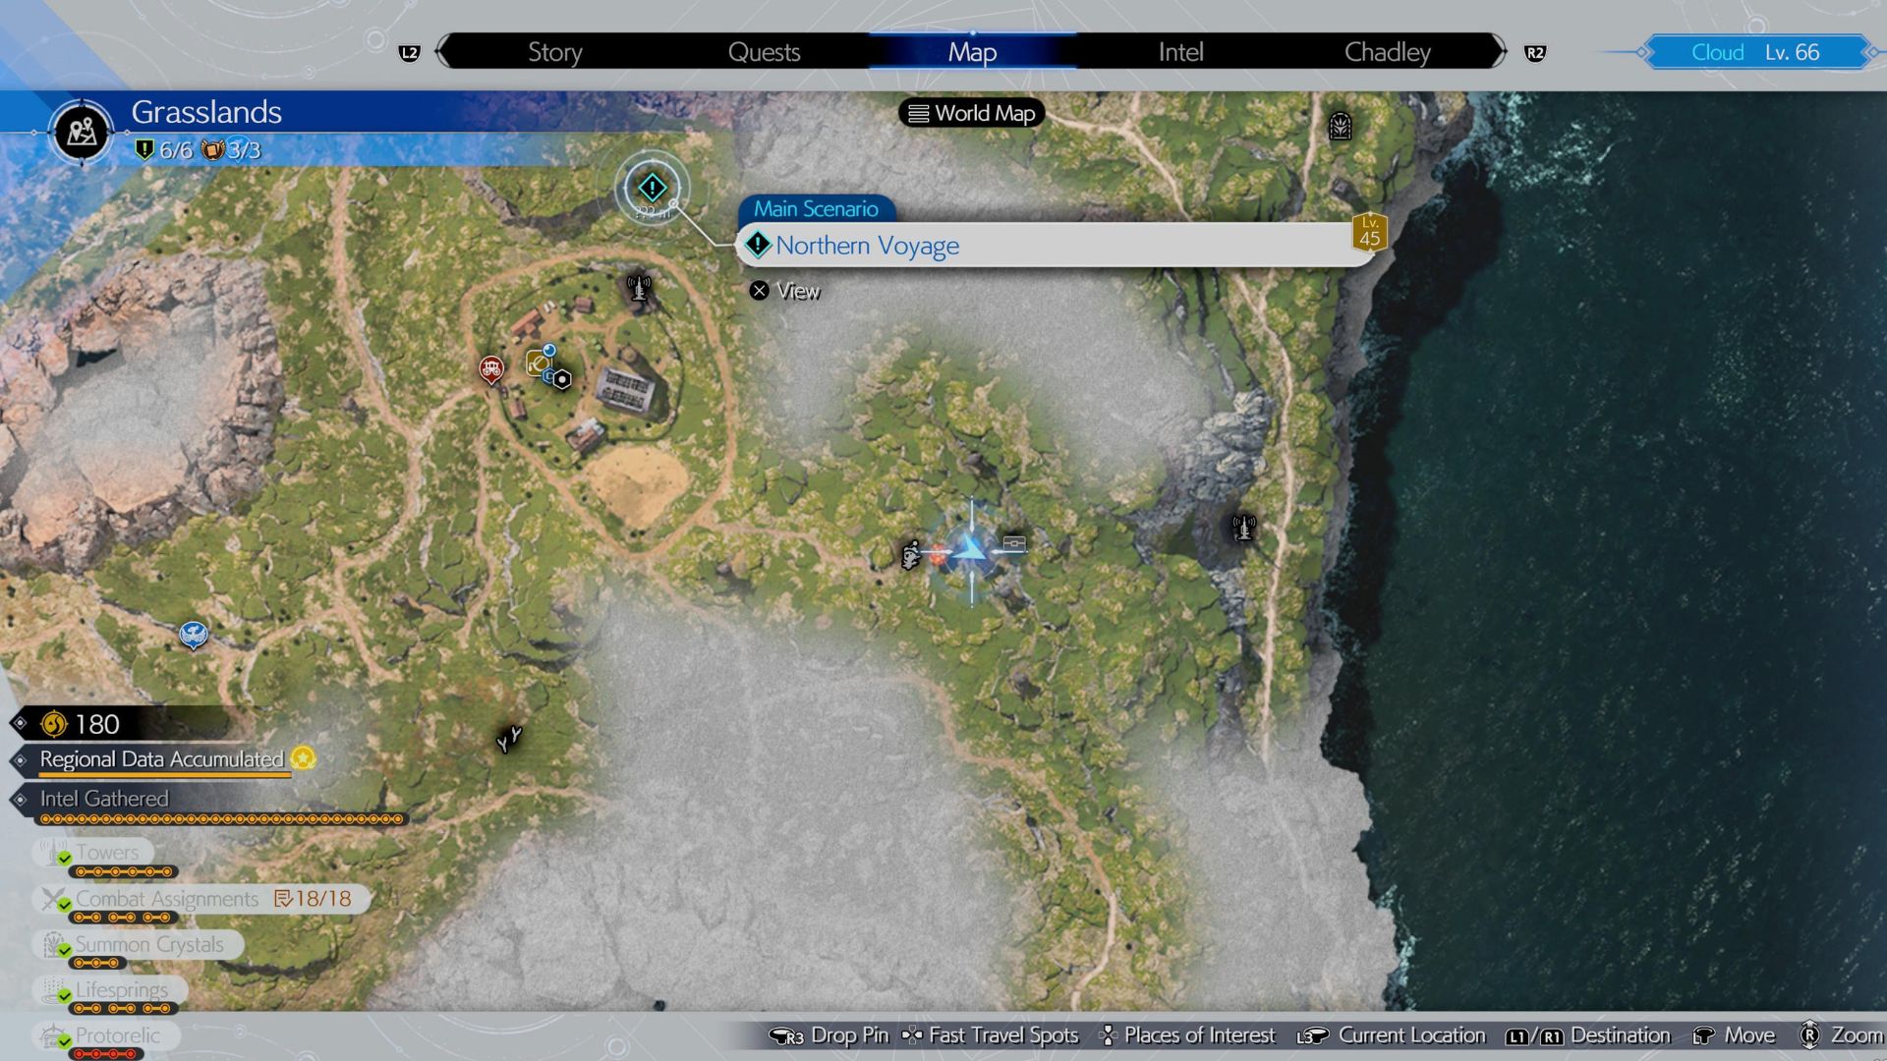Click the treasure chest icon beside player
Viewport: 1887px width, 1061px height.
(x=1014, y=543)
